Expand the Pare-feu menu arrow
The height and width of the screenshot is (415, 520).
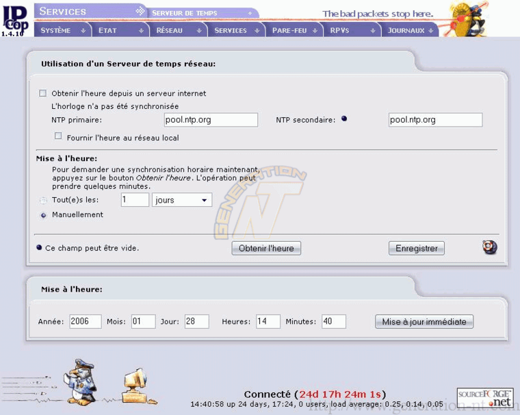315,31
